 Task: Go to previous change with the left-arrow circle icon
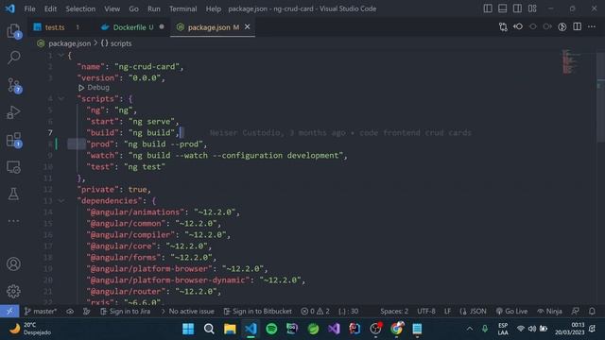pos(518,26)
